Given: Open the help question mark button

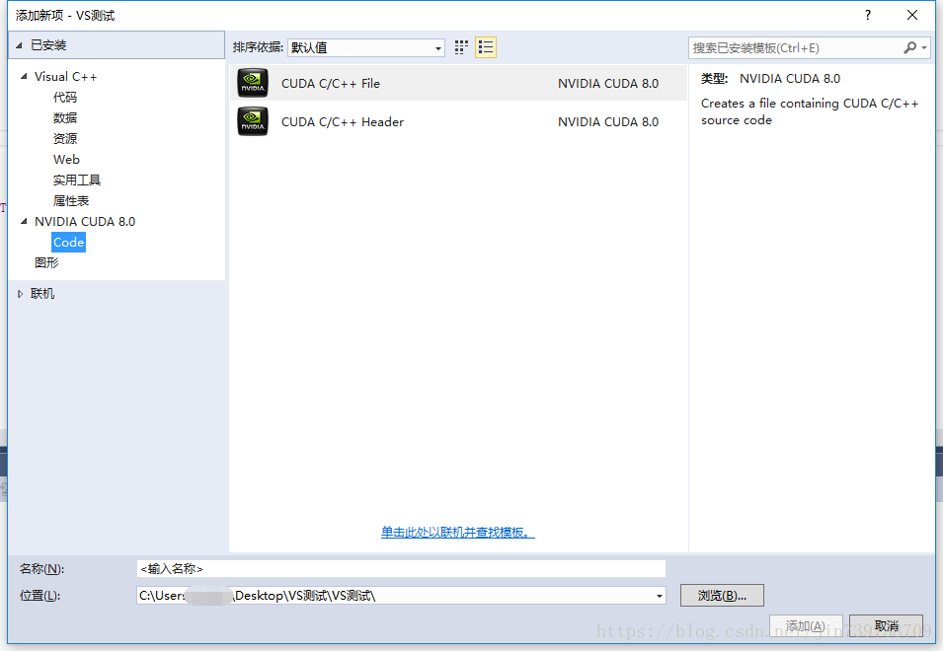Looking at the screenshot, I should coord(867,15).
